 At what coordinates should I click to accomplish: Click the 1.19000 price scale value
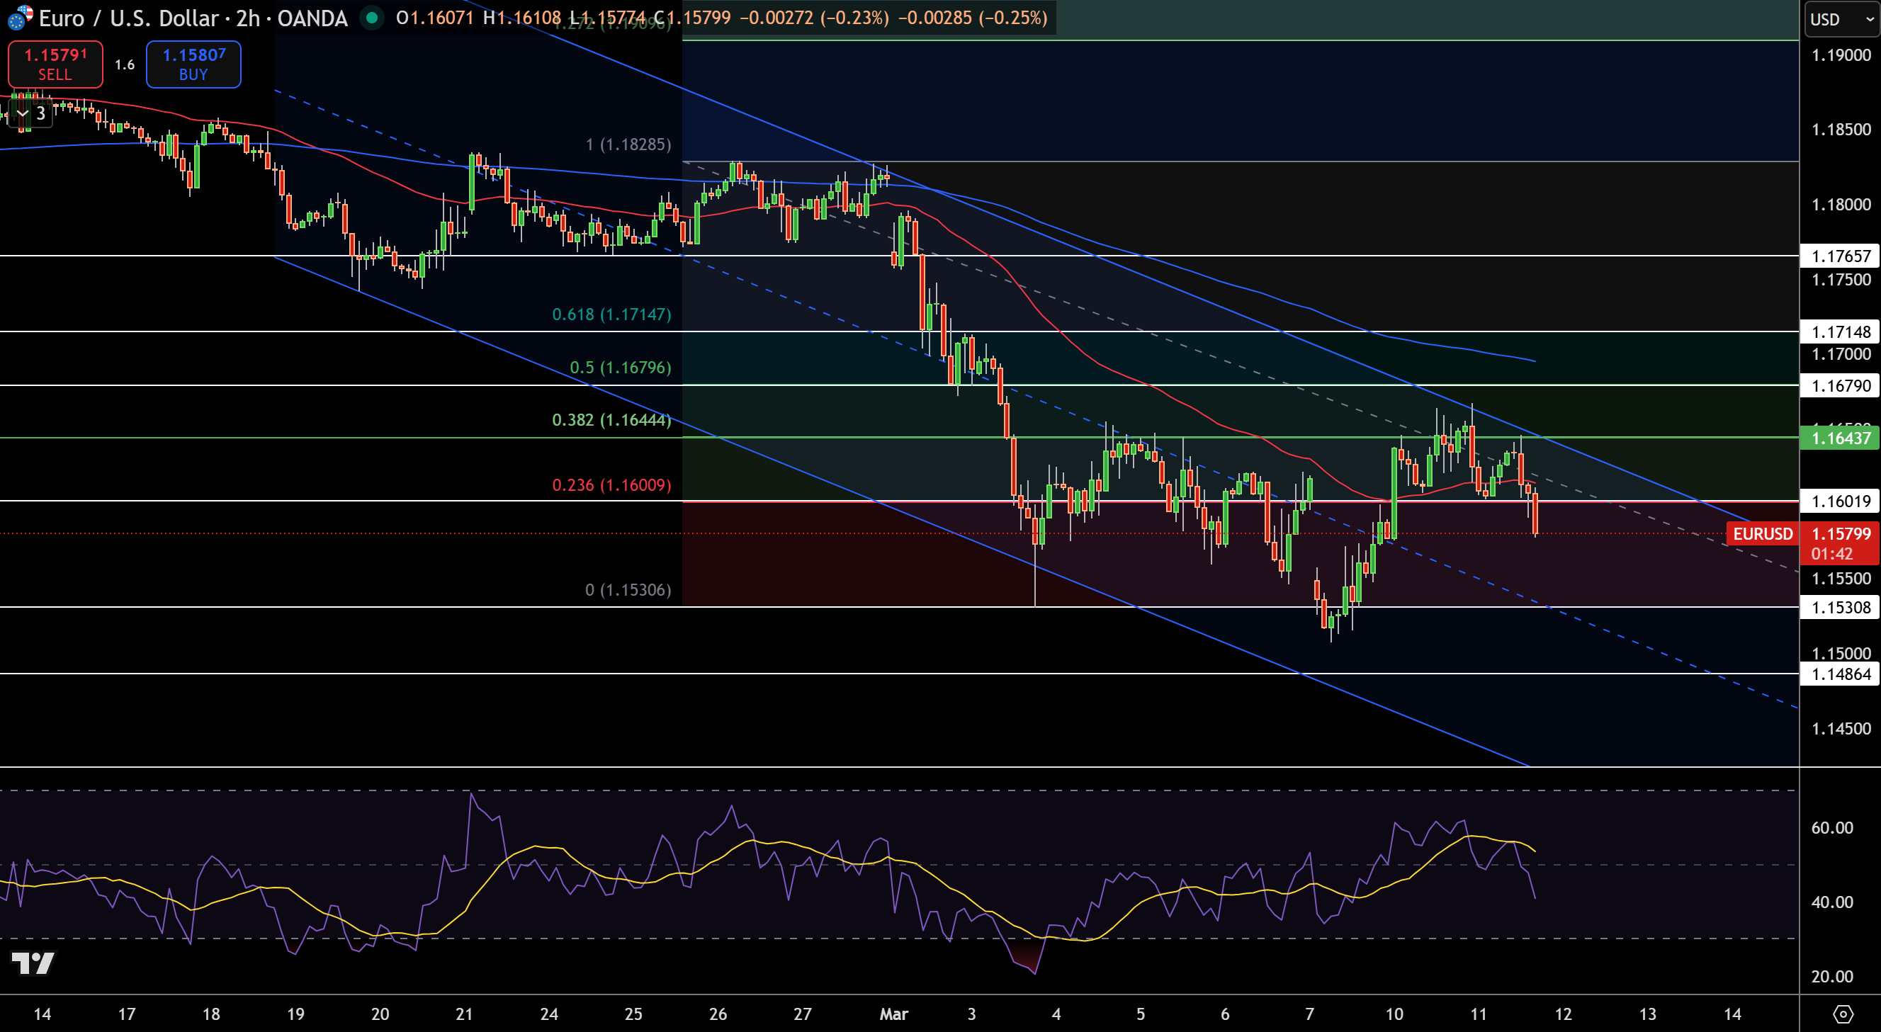coord(1841,55)
